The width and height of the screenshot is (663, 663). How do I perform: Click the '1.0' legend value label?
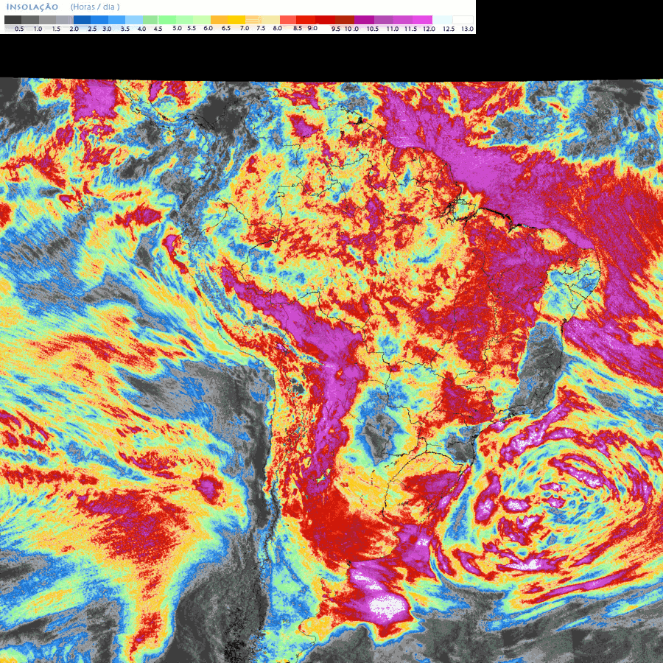[x=38, y=29]
